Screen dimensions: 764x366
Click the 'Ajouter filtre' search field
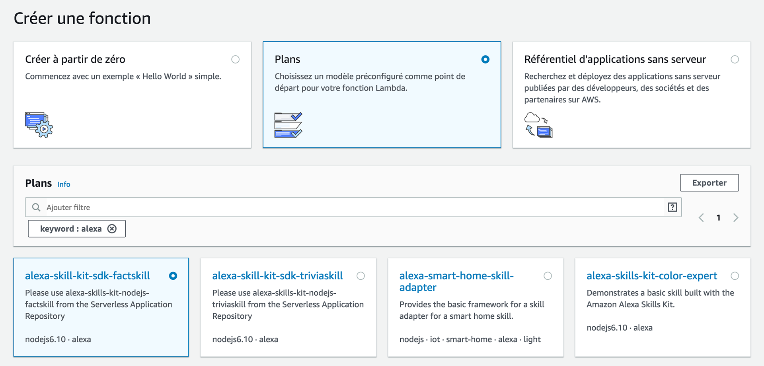353,207
